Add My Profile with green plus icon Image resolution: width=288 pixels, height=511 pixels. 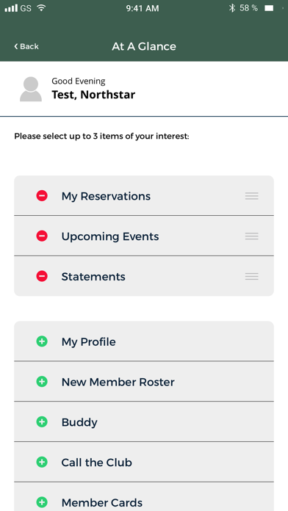click(42, 341)
